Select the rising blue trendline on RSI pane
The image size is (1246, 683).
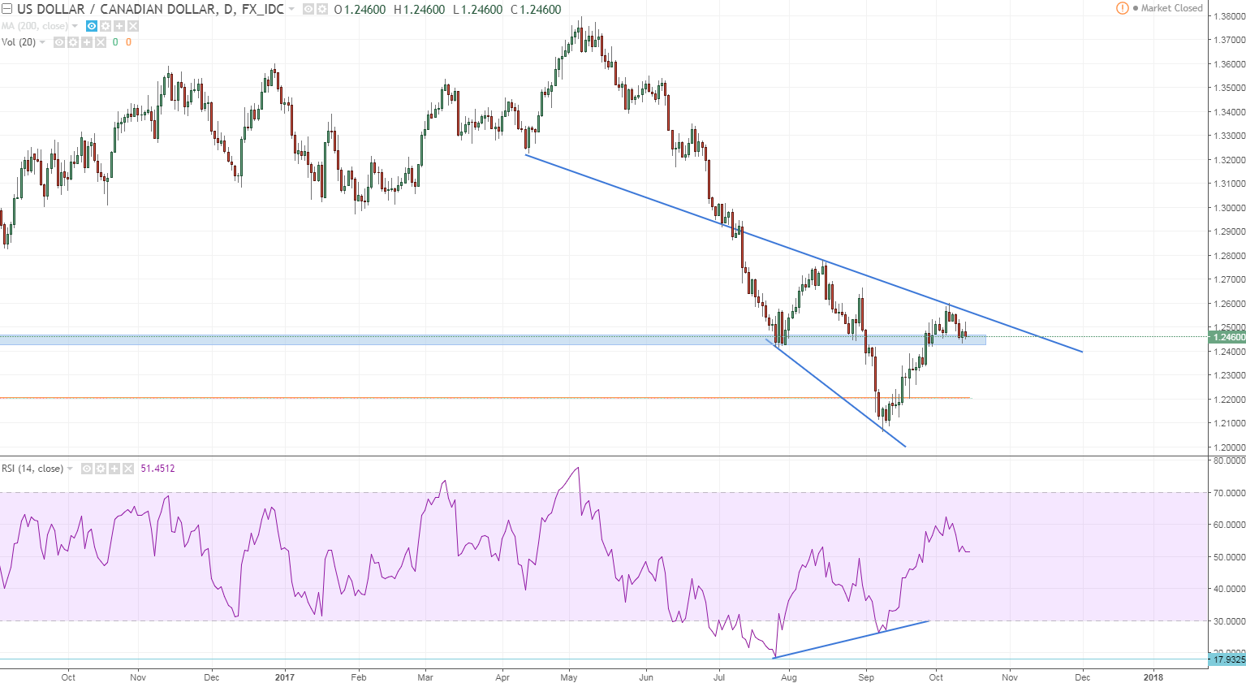pos(852,639)
